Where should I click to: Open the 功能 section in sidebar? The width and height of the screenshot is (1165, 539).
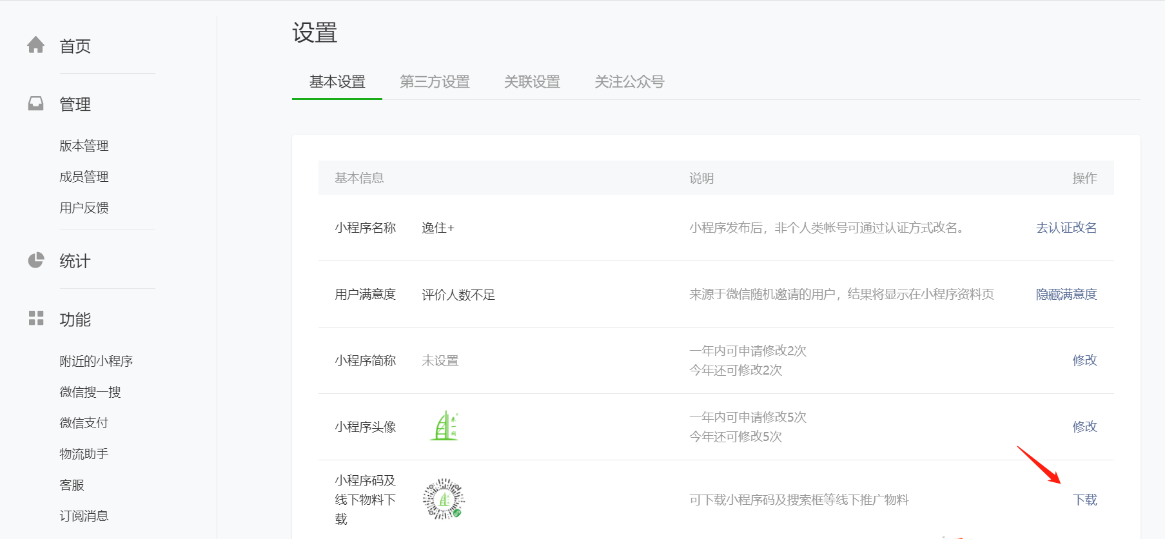pos(75,320)
